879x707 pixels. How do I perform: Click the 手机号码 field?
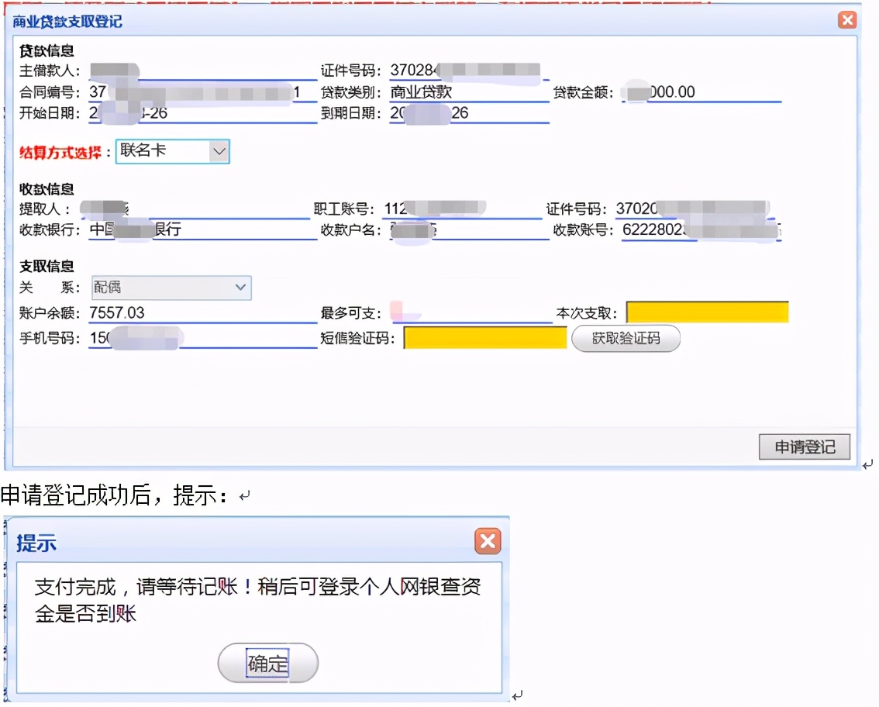point(202,339)
